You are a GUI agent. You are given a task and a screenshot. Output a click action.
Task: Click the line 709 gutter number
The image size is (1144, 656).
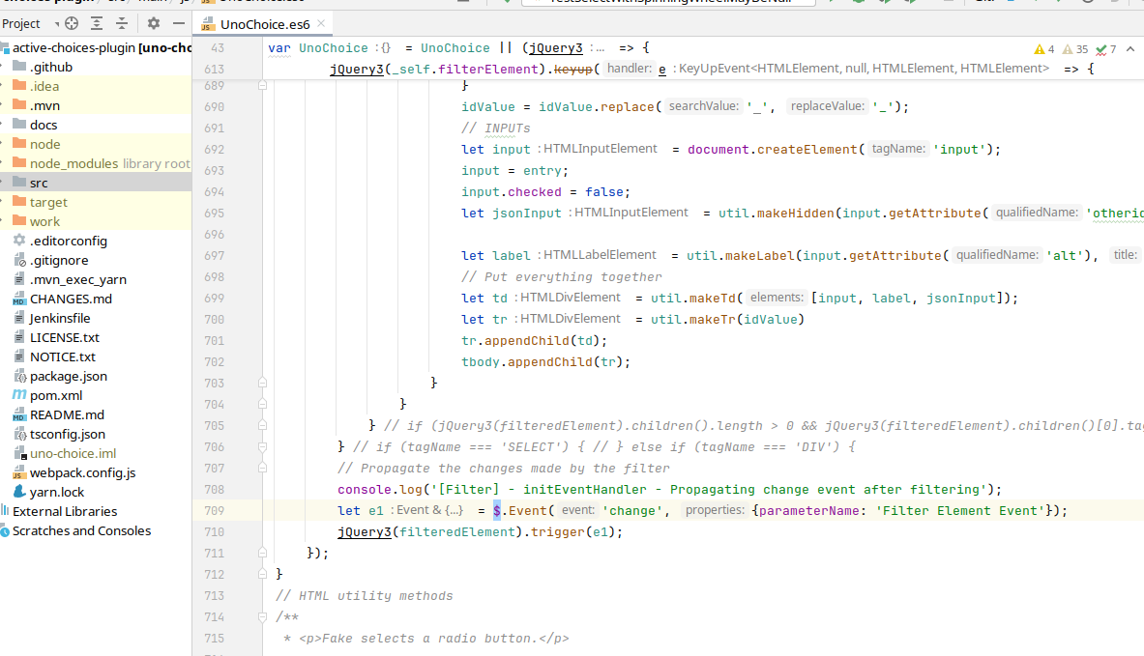(214, 511)
